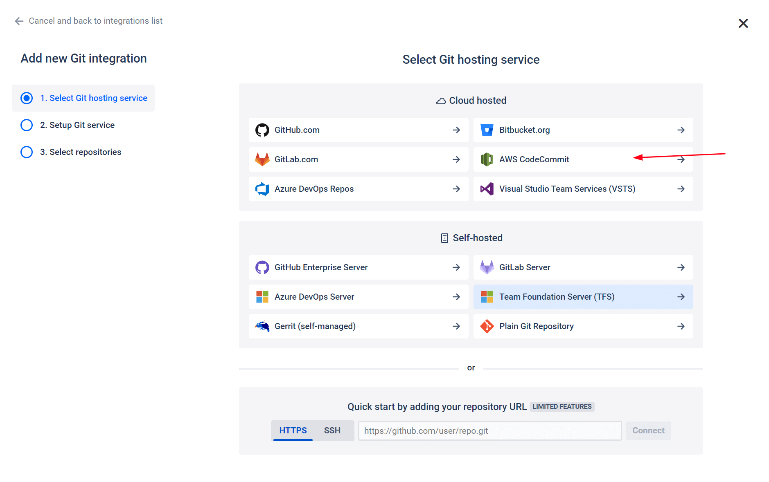The width and height of the screenshot is (769, 482).
Task: Choose Gerrit (self-managed) option
Action: tap(359, 326)
